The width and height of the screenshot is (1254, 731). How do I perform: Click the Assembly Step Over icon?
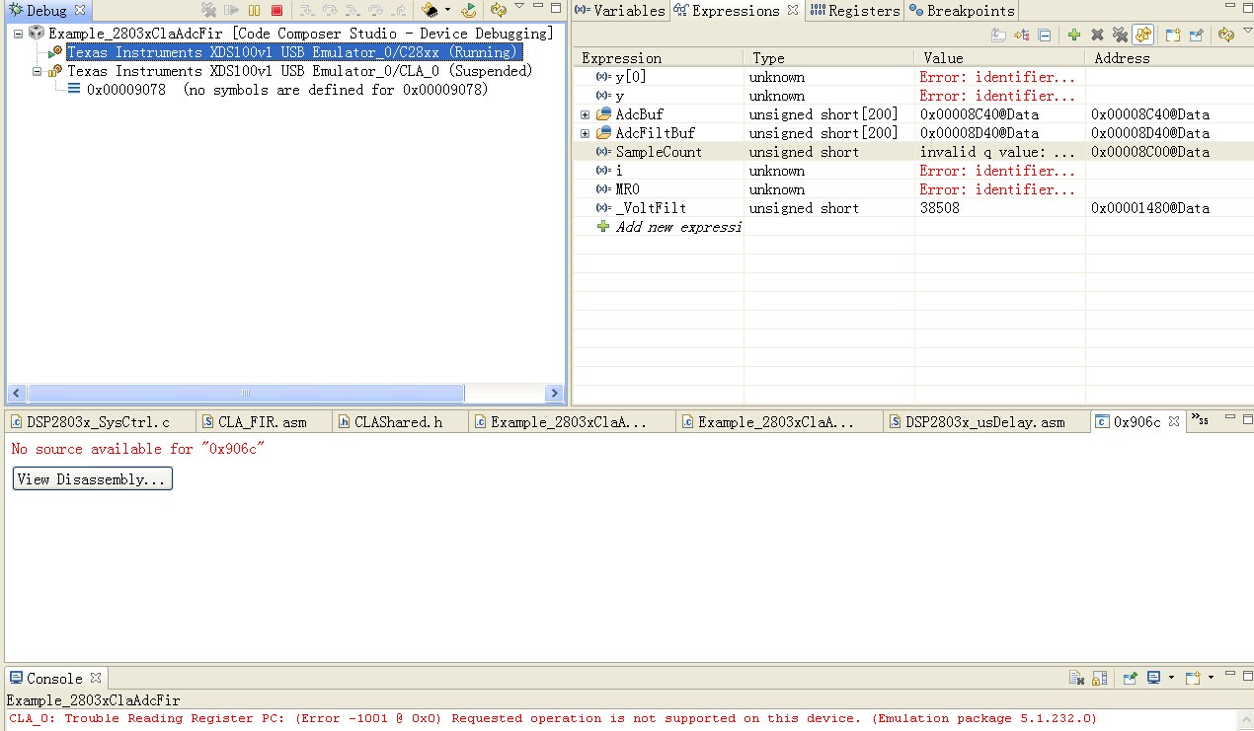coord(375,10)
